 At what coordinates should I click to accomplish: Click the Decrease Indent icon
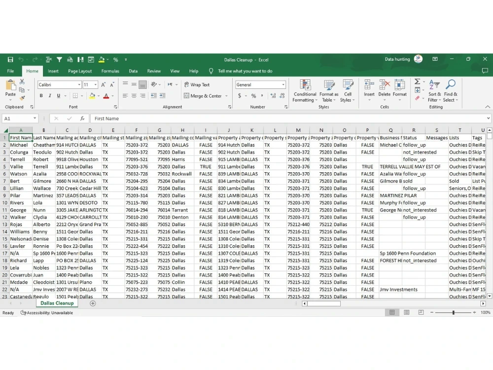[x=154, y=96]
